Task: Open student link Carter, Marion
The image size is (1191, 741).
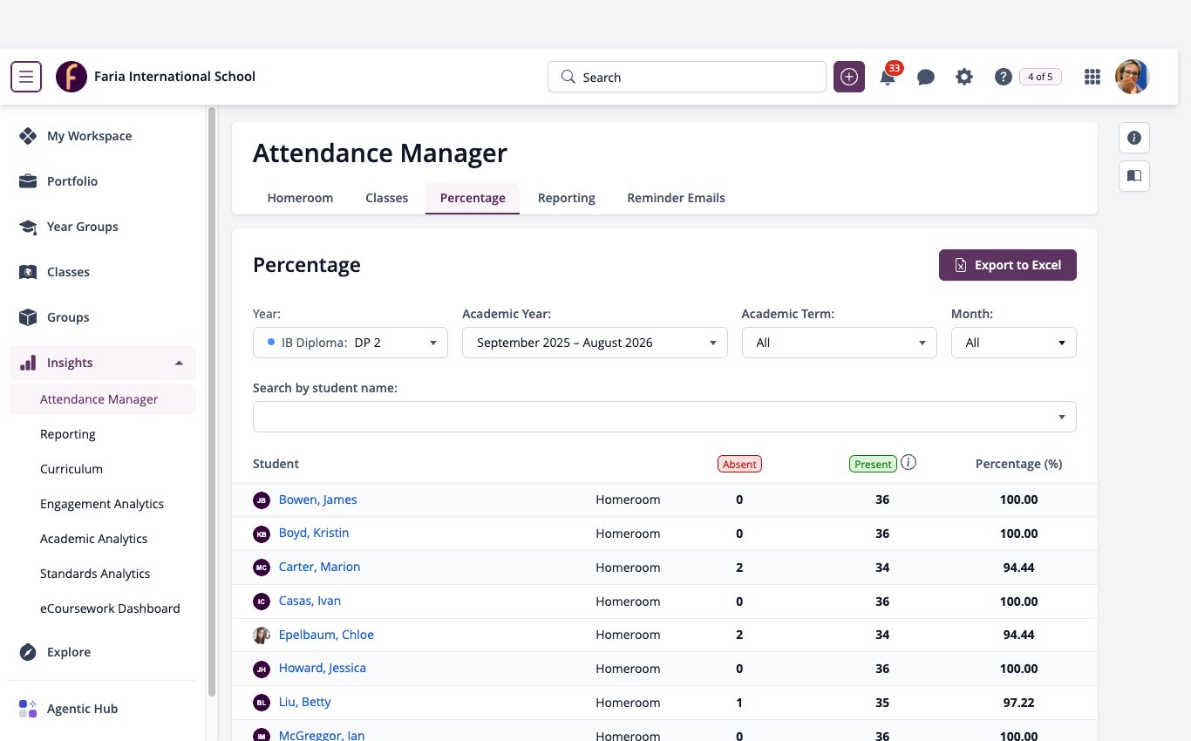Action: pos(319,567)
